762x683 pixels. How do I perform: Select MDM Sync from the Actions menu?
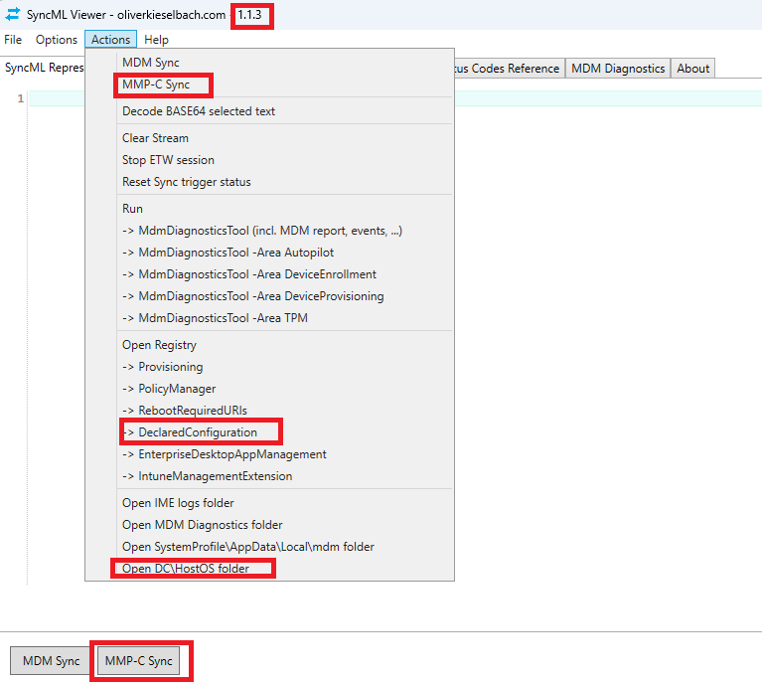point(269,63)
